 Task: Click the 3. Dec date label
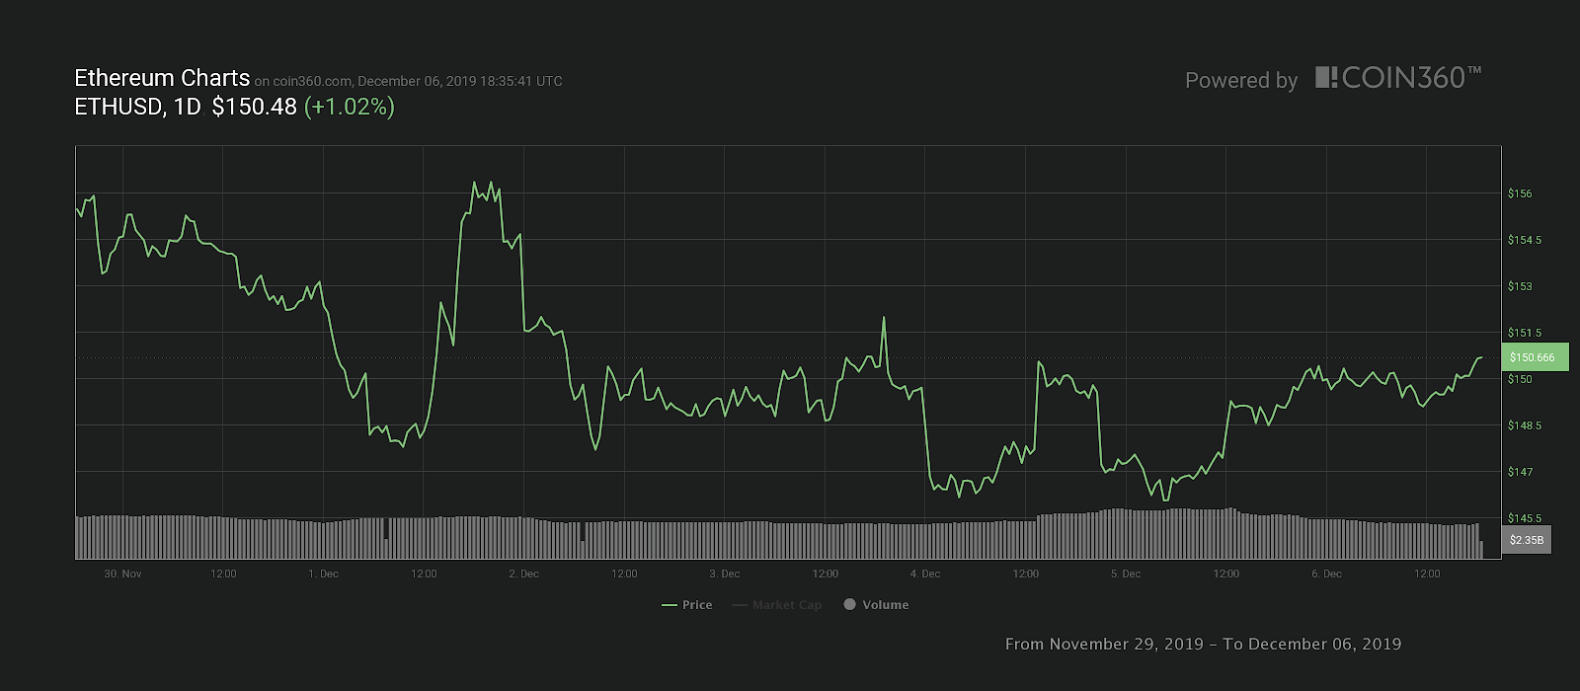(724, 574)
